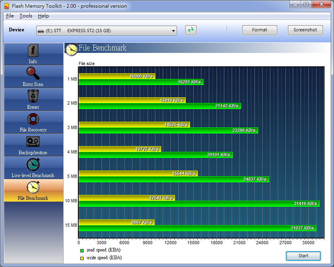This screenshot has height=267, width=334.
Task: Open the Device dropdown arrow
Action: tap(174, 31)
